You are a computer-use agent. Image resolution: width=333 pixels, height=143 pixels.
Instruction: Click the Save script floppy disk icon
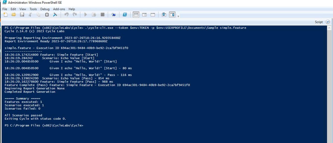pos(22,15)
